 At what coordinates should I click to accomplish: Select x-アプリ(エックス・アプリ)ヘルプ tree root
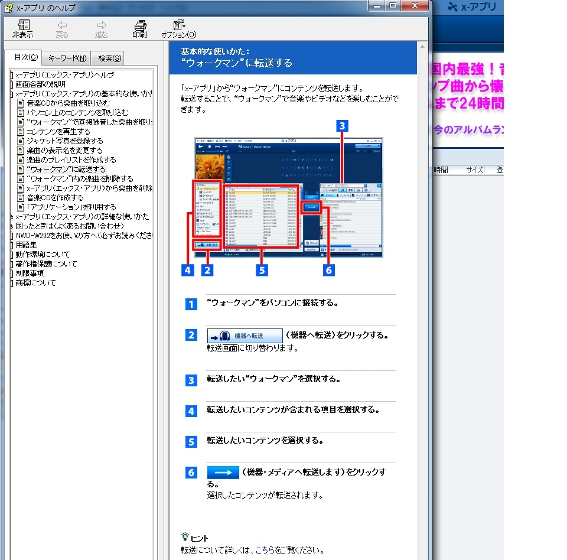point(64,75)
